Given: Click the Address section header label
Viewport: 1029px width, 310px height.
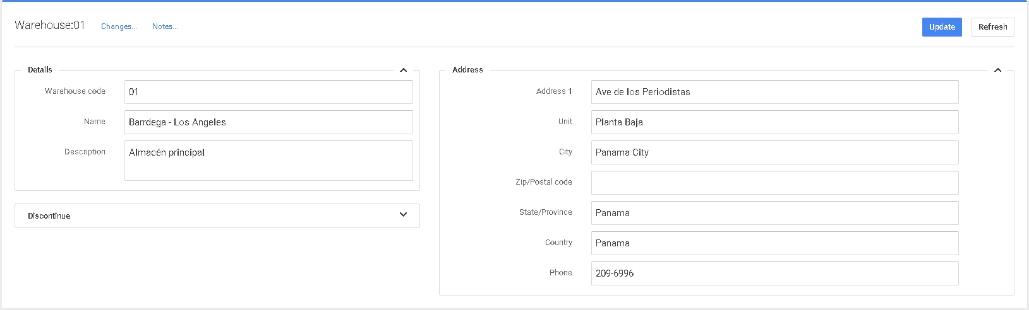Looking at the screenshot, I should [x=467, y=70].
